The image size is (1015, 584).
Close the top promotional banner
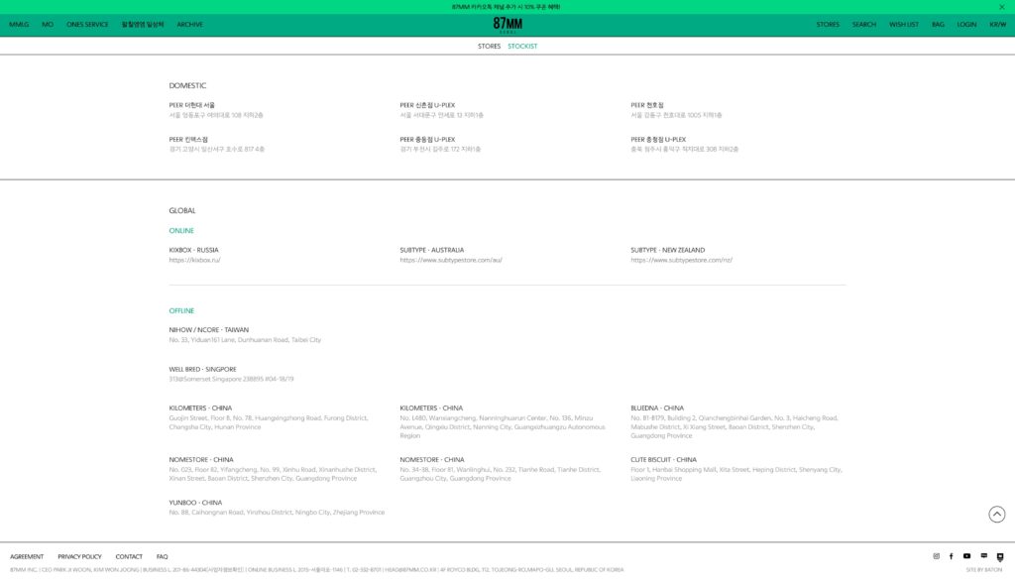pyautogui.click(x=1001, y=7)
